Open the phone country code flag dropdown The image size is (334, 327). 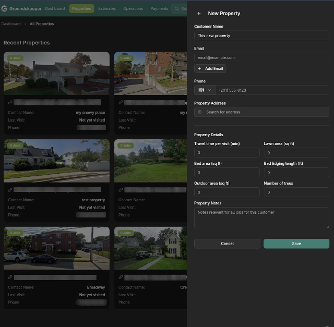point(205,90)
